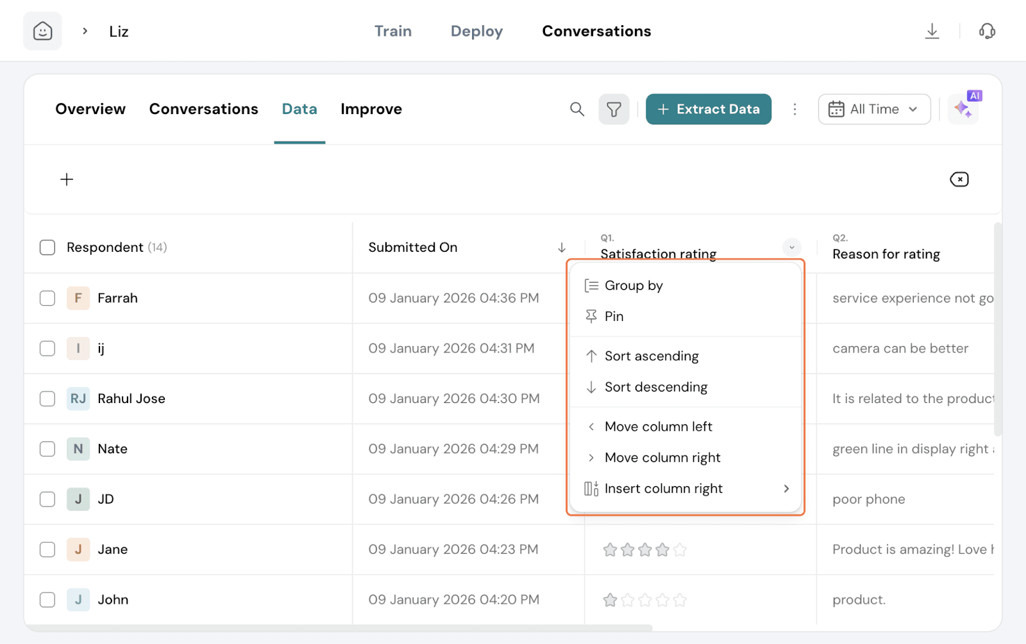Select the checkbox next to Farrah
Screen dimensions: 1026x644
point(47,299)
